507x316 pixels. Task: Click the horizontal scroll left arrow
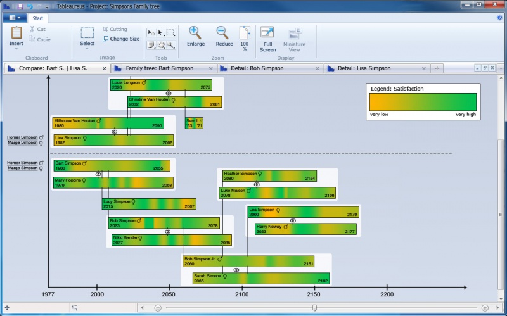coord(142,308)
